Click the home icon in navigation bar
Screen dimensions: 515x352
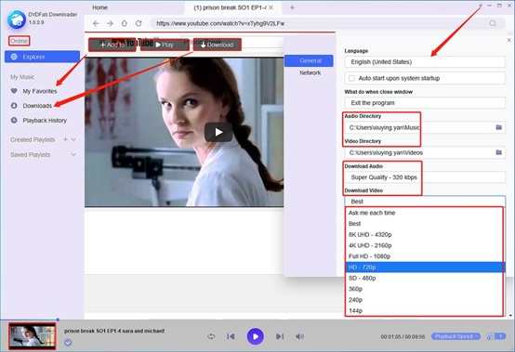[x=125, y=23]
